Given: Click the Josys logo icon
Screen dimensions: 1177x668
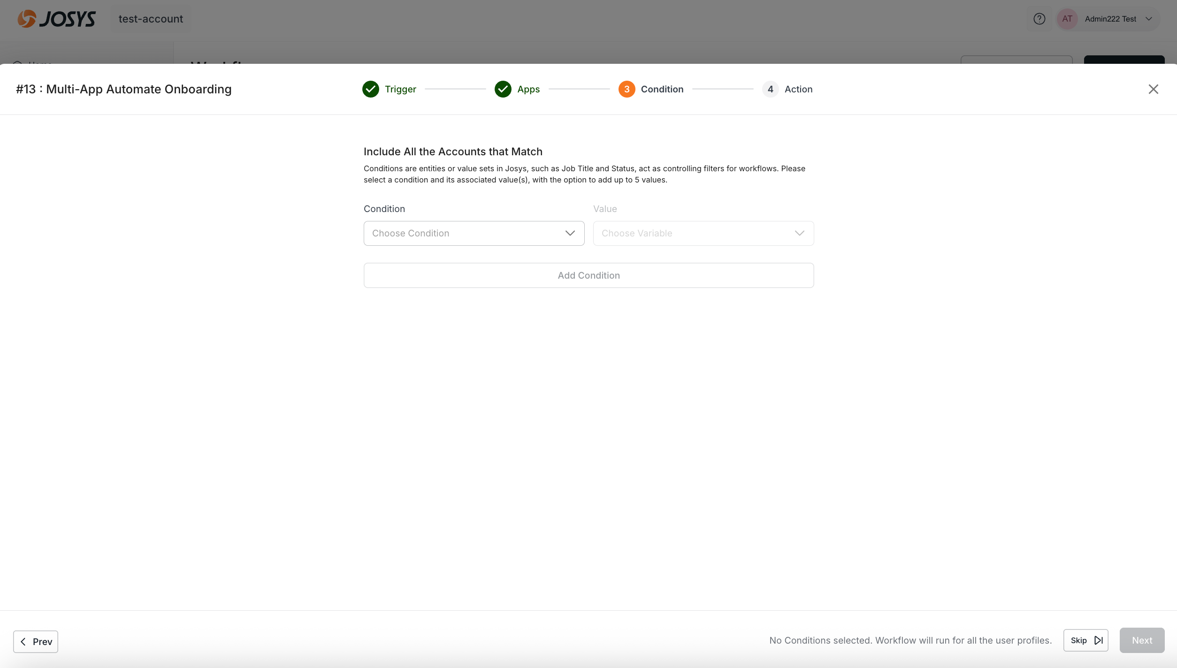Looking at the screenshot, I should click(27, 19).
